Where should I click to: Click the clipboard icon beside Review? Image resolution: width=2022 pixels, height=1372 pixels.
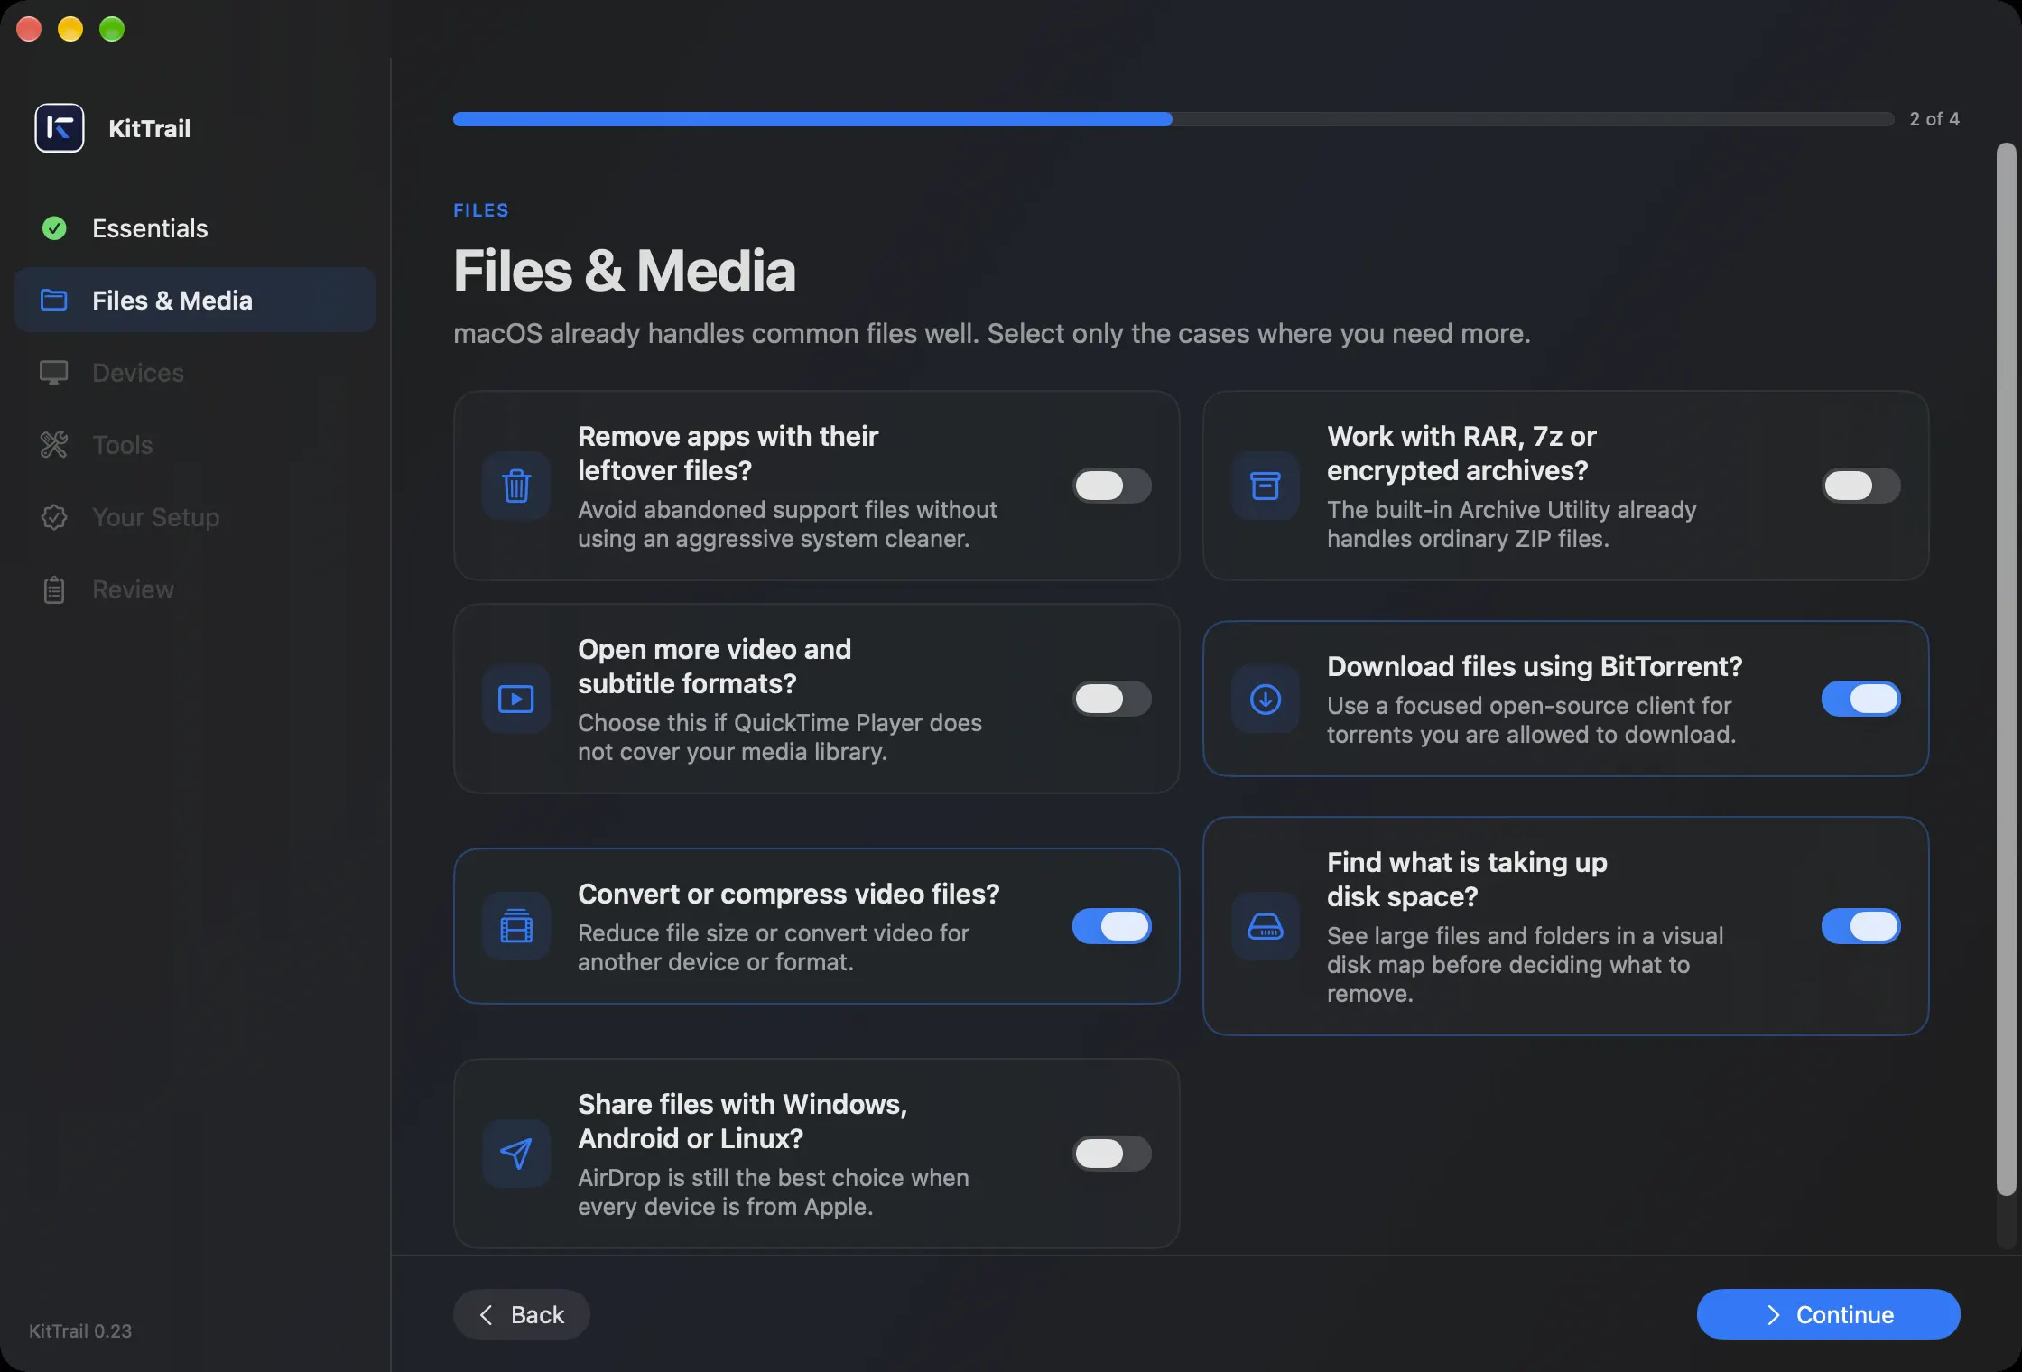point(54,589)
